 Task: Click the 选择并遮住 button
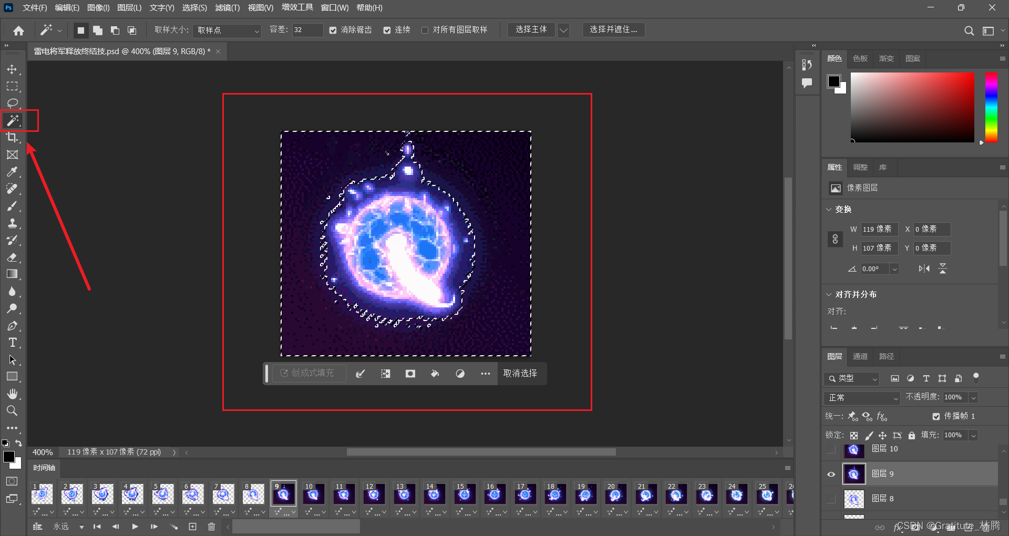point(613,30)
